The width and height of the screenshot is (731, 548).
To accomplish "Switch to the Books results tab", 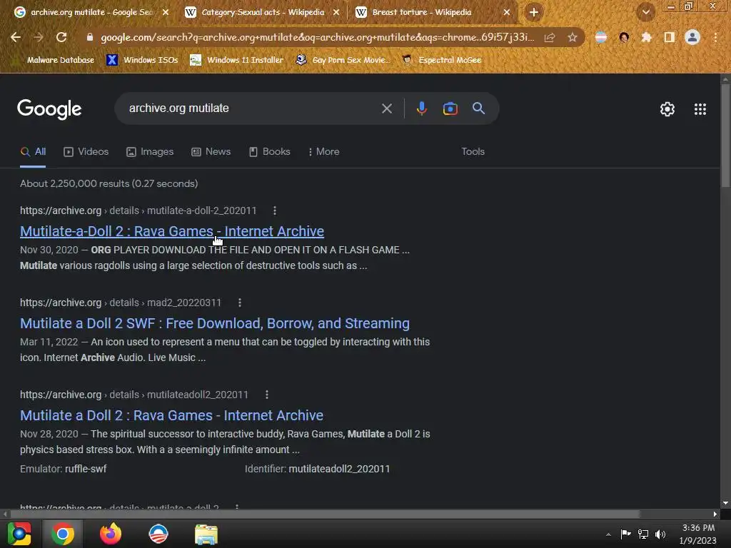I will click(x=269, y=151).
